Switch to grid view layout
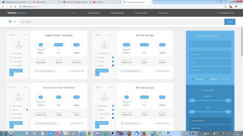The height and width of the screenshot is (136, 243). [10, 22]
